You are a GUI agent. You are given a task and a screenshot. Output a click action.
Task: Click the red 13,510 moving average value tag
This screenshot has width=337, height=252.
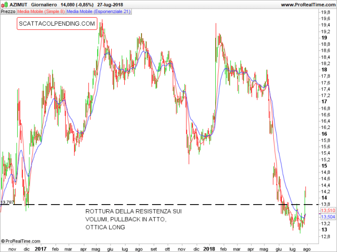pyautogui.click(x=328, y=211)
